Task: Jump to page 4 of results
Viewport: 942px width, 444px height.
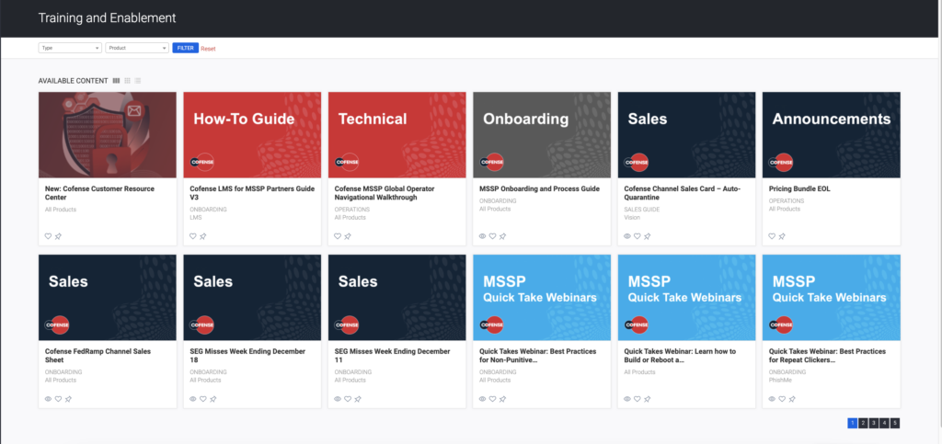Action: click(x=884, y=423)
